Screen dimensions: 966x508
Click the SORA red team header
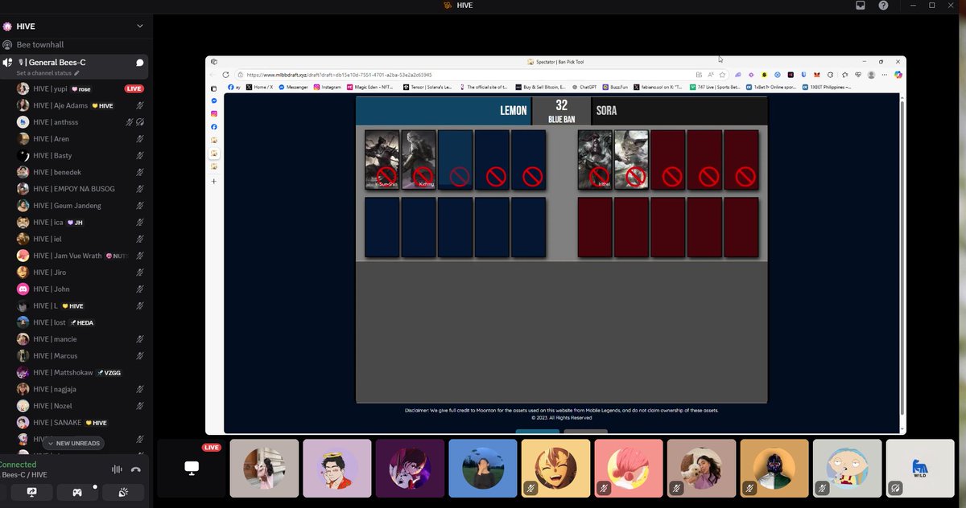pyautogui.click(x=679, y=111)
